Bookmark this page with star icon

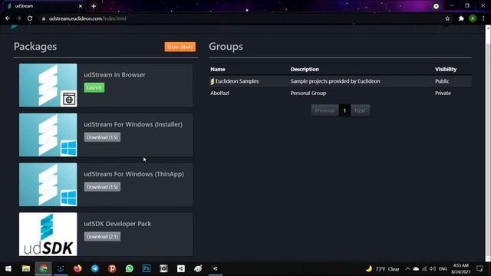tap(447, 18)
